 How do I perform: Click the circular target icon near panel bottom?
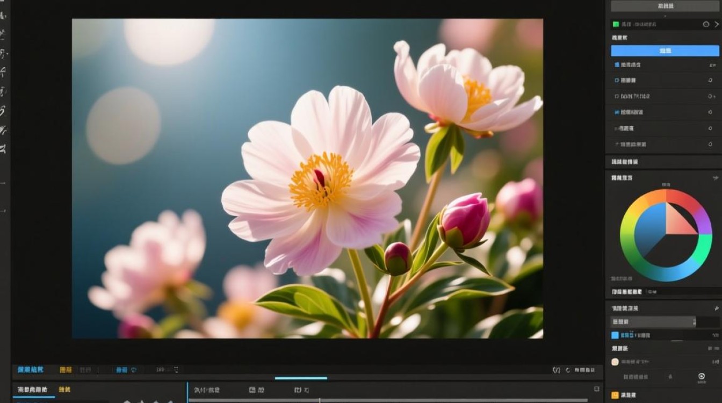(701, 377)
